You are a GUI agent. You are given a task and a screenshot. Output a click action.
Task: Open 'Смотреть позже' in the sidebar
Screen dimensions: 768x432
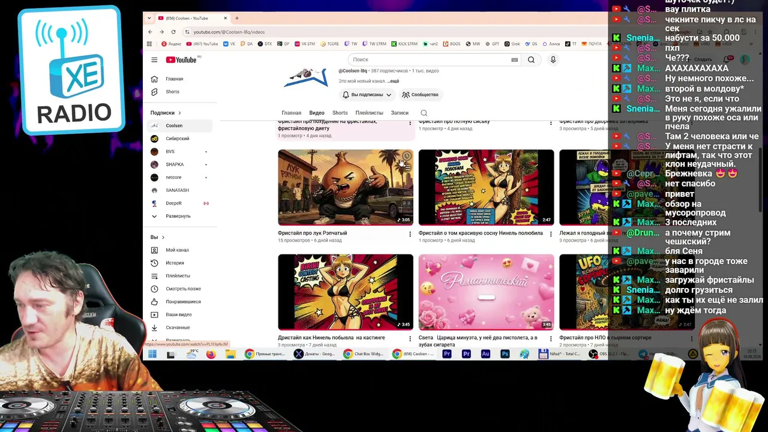[x=180, y=289]
